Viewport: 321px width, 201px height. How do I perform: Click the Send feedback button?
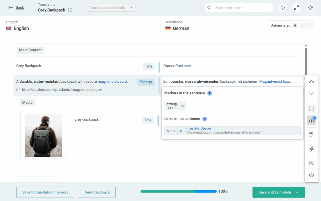point(97,192)
